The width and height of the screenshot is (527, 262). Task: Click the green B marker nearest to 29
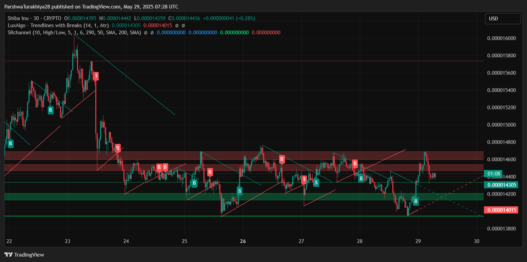coord(415,201)
